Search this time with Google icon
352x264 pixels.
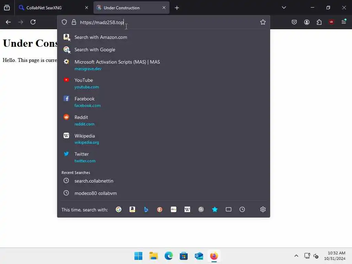coord(119,209)
